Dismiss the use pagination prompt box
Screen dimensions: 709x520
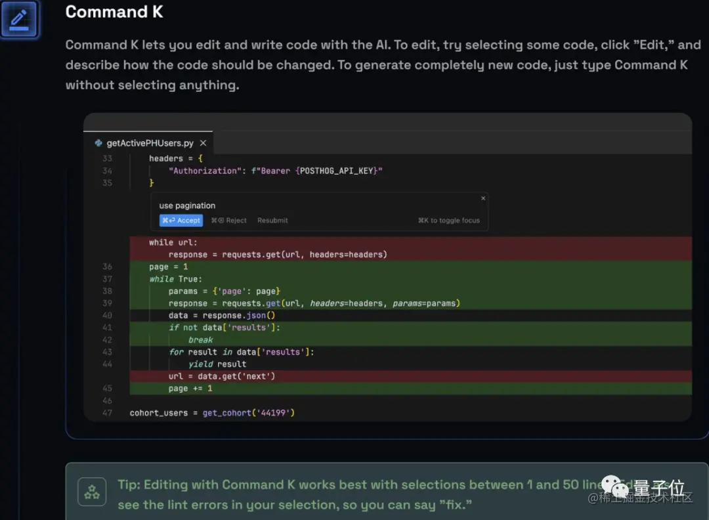pos(483,198)
